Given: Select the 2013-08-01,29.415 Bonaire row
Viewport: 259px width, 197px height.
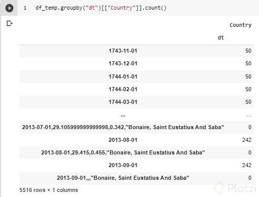Looking at the screenshot, I should [x=123, y=152].
